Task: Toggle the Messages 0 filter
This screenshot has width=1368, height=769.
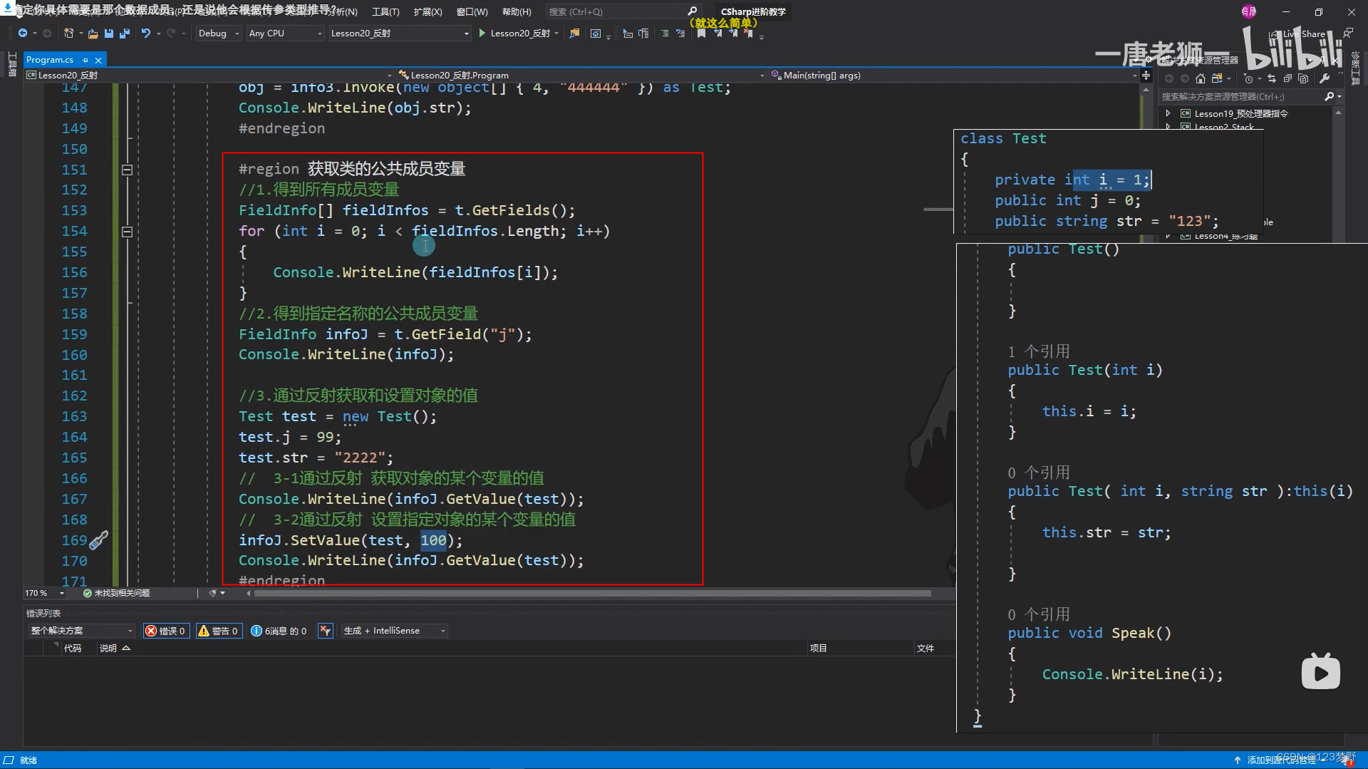Action: click(x=279, y=631)
